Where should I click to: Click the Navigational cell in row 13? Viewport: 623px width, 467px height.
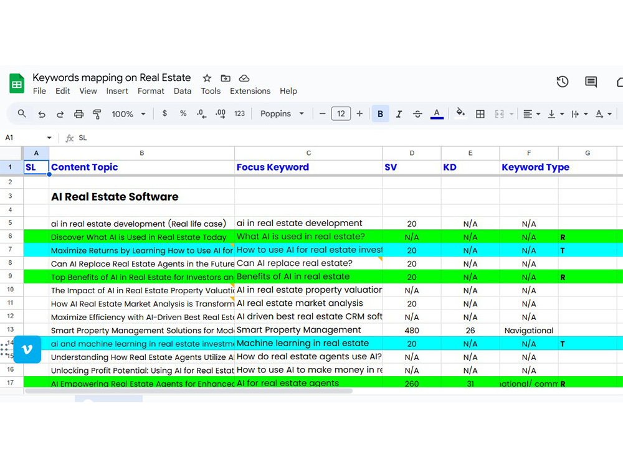tap(529, 331)
